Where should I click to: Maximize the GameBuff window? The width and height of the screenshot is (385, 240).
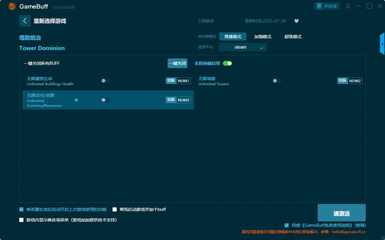369,6
